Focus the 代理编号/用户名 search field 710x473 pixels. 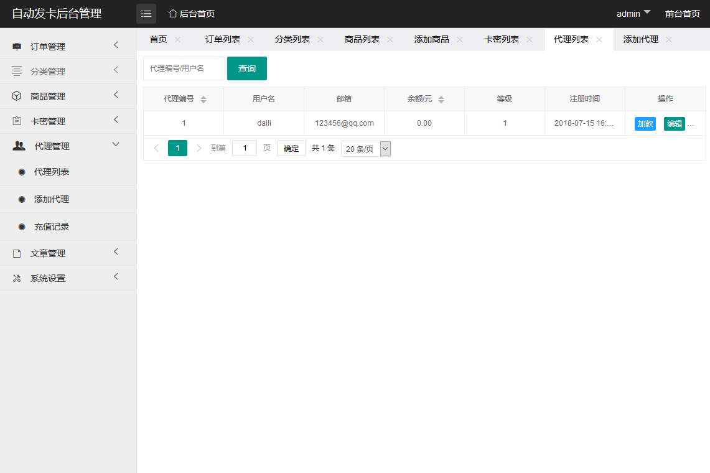pos(184,68)
